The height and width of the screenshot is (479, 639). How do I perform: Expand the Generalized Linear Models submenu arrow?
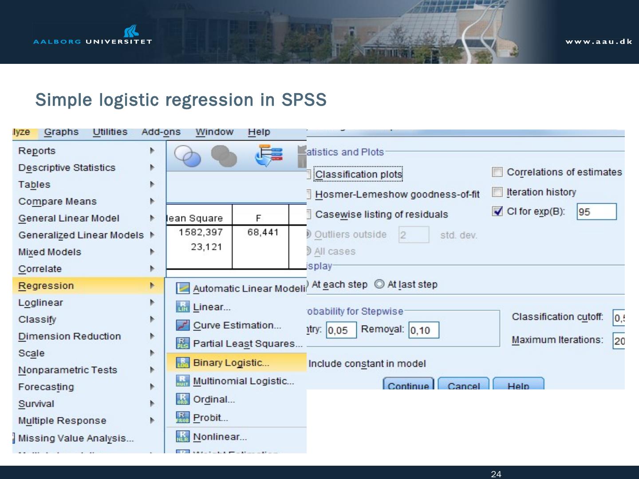[152, 235]
